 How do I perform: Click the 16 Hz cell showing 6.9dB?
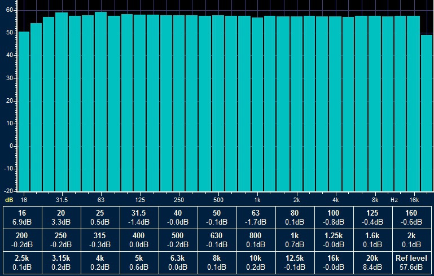tap(22, 217)
